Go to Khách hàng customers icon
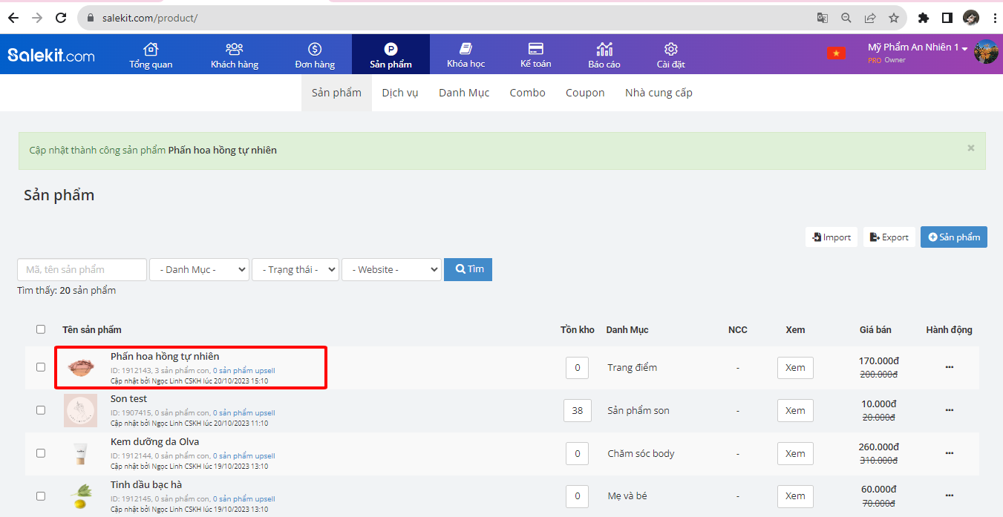 click(235, 50)
